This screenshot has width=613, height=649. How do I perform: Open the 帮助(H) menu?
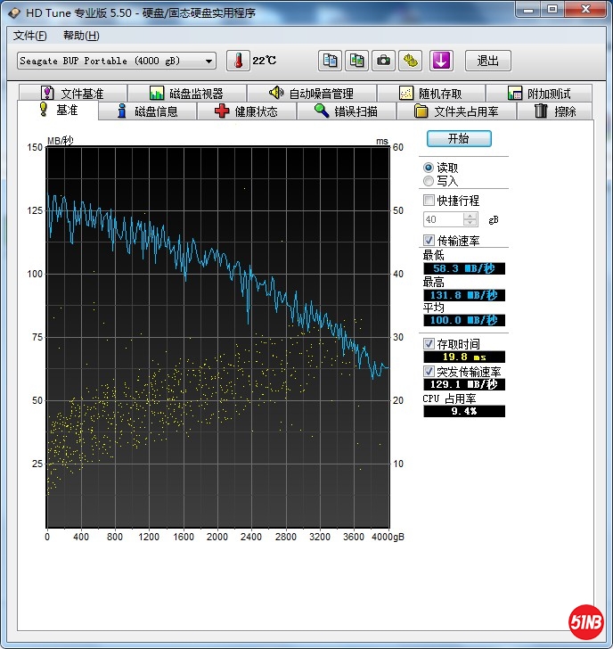pos(81,36)
